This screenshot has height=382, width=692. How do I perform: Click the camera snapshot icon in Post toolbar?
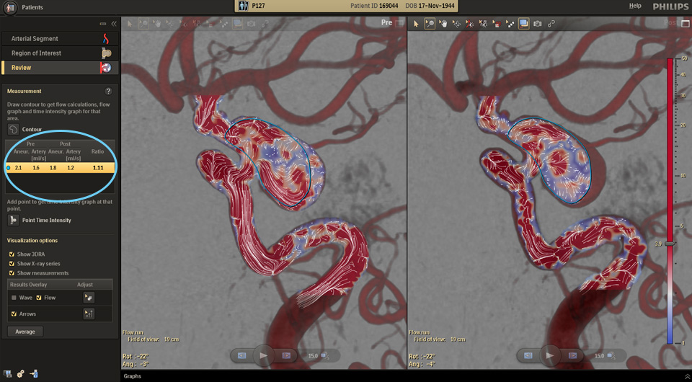click(537, 24)
